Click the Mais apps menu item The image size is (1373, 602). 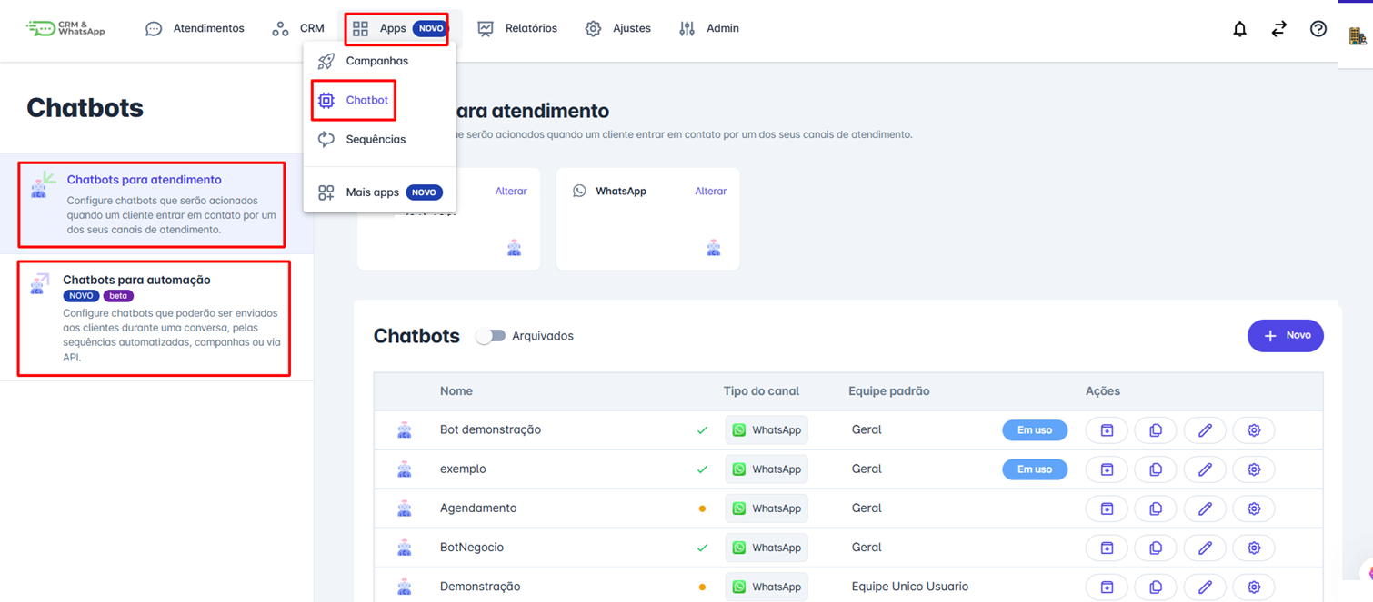pyautogui.click(x=374, y=192)
